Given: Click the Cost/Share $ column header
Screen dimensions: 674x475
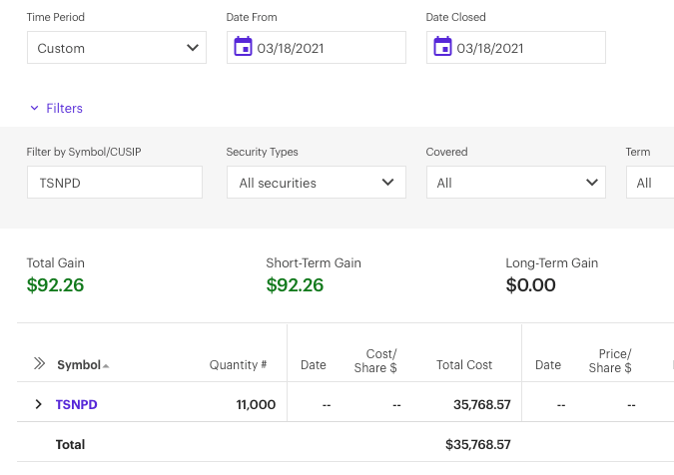Looking at the screenshot, I should [375, 361].
